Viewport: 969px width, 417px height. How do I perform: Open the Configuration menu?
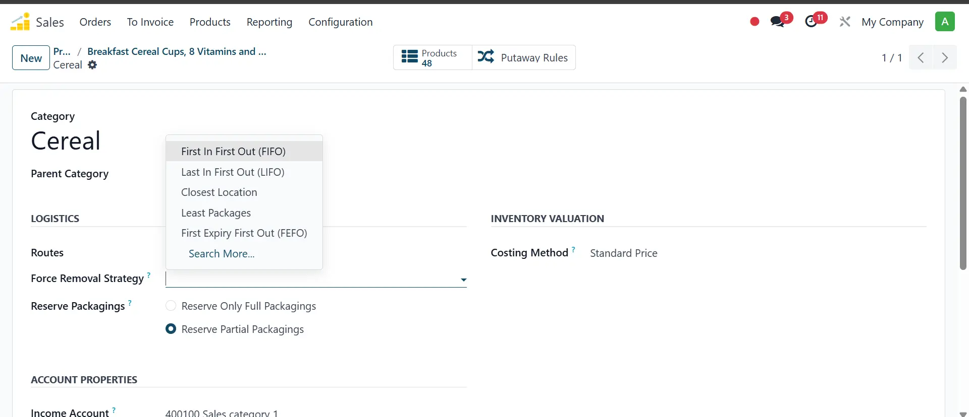340,22
